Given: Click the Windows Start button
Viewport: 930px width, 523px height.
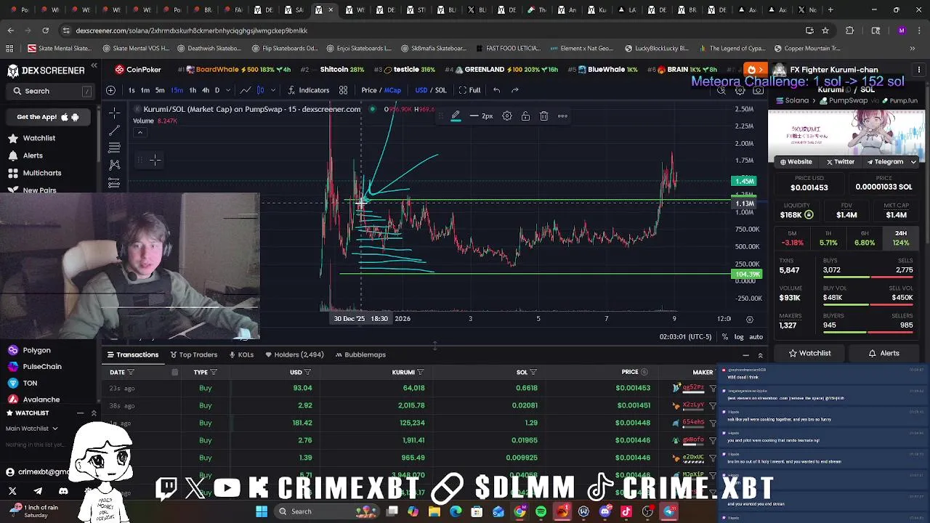Looking at the screenshot, I should (x=262, y=511).
